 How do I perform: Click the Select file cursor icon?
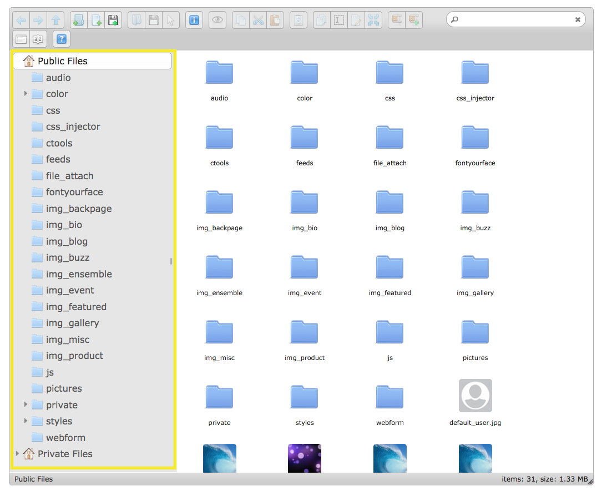point(171,20)
